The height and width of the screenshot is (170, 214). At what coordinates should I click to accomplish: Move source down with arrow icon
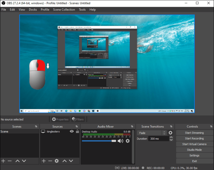(71, 161)
